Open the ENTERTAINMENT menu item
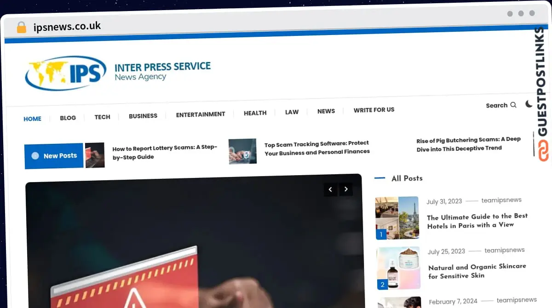552x308 pixels. coord(201,114)
